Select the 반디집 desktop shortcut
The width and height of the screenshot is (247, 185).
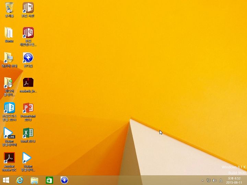28,60
